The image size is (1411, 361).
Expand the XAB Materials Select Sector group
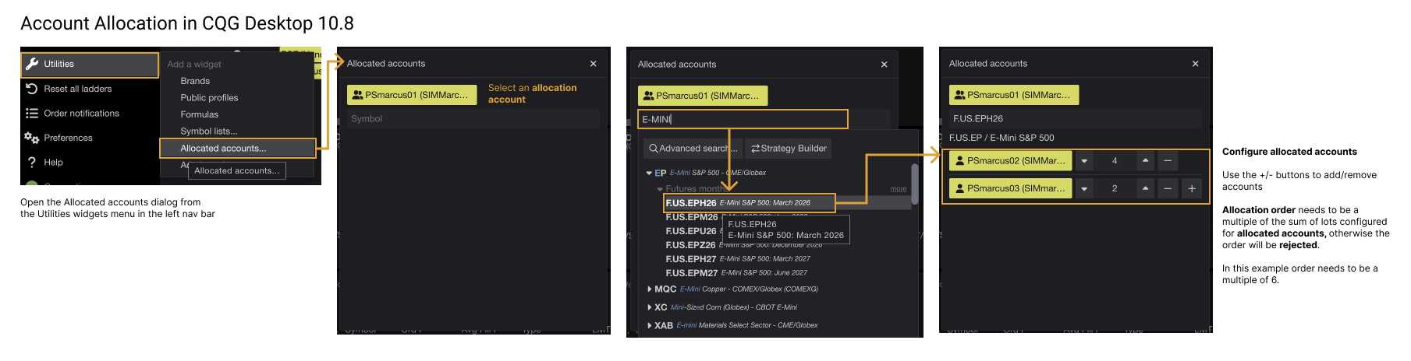(649, 326)
